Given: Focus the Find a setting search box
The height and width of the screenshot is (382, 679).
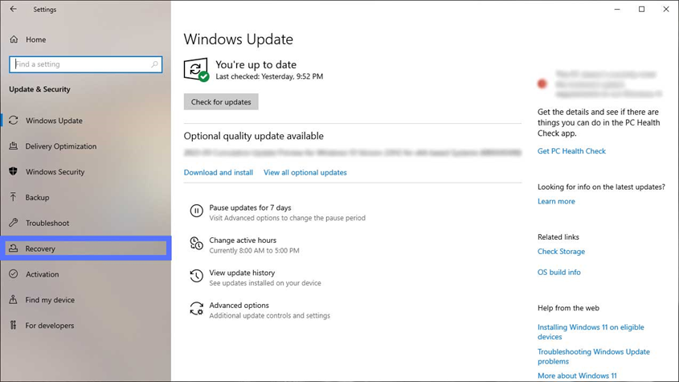Looking at the screenshot, I should (86, 64).
